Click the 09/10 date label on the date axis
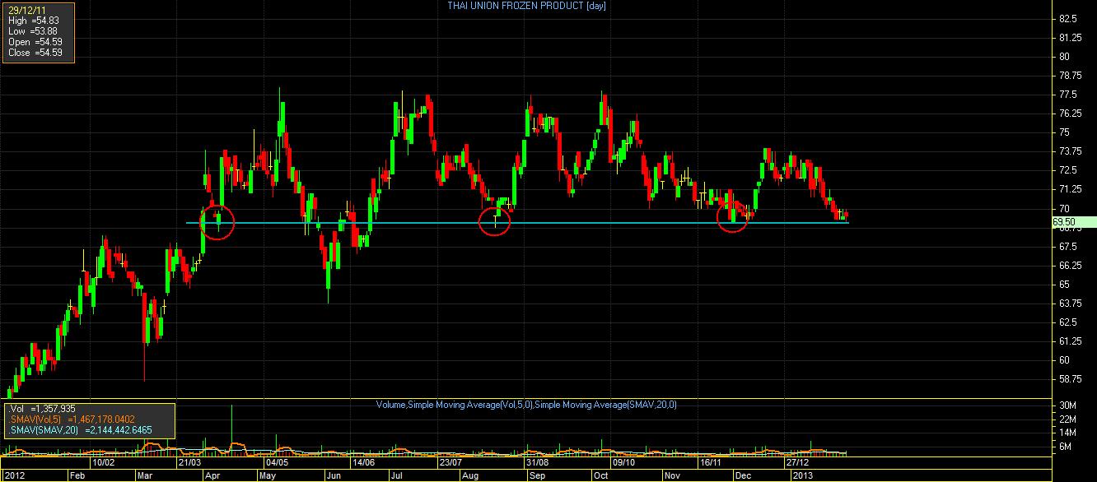 click(622, 462)
